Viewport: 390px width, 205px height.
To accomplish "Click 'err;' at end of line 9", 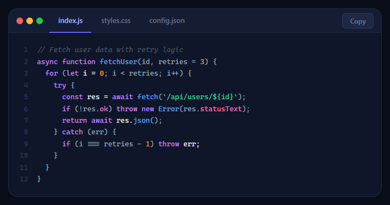I will click(192, 144).
